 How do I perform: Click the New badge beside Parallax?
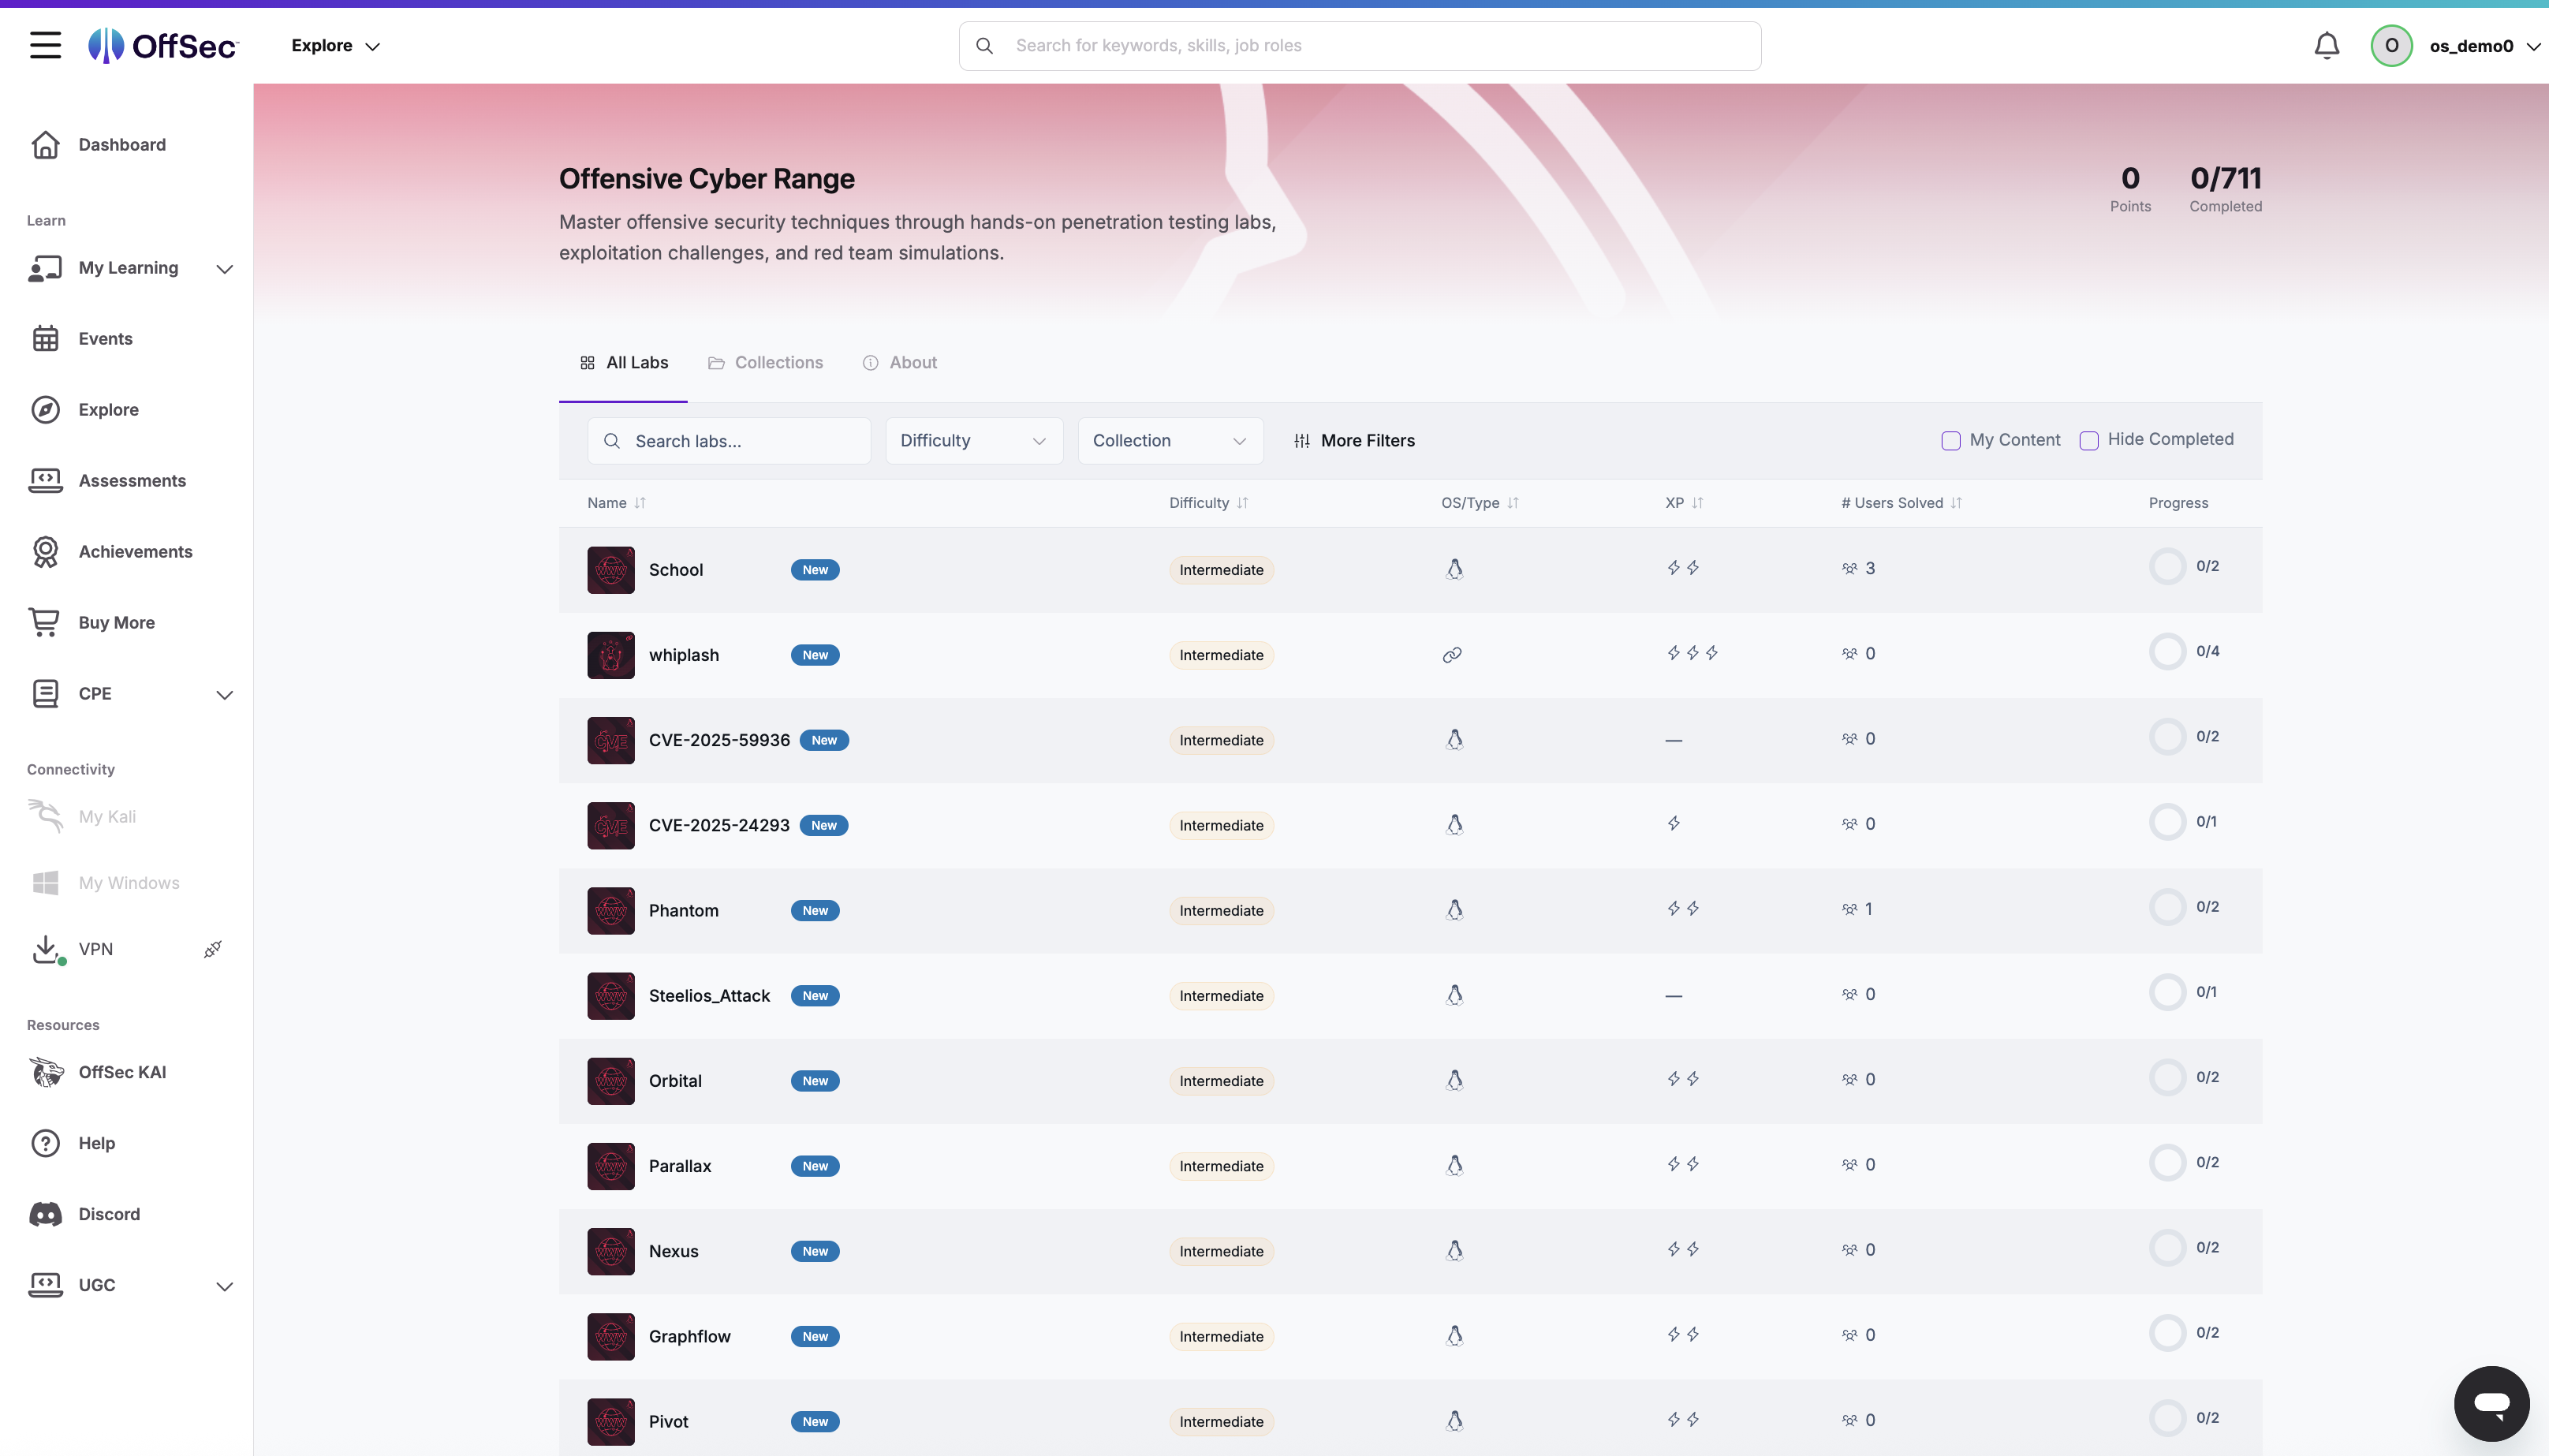(x=815, y=1167)
